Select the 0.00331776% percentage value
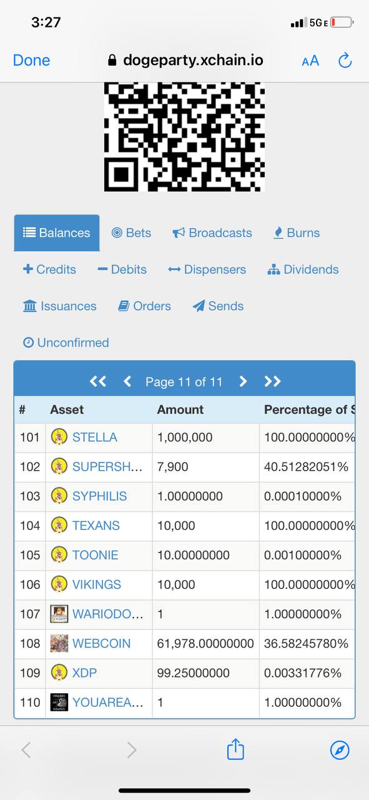 click(303, 673)
